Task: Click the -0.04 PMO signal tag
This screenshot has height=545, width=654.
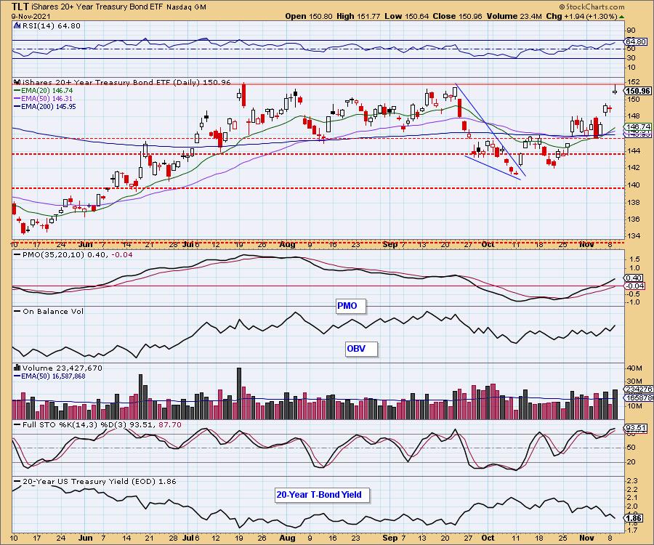Action: 635,286
